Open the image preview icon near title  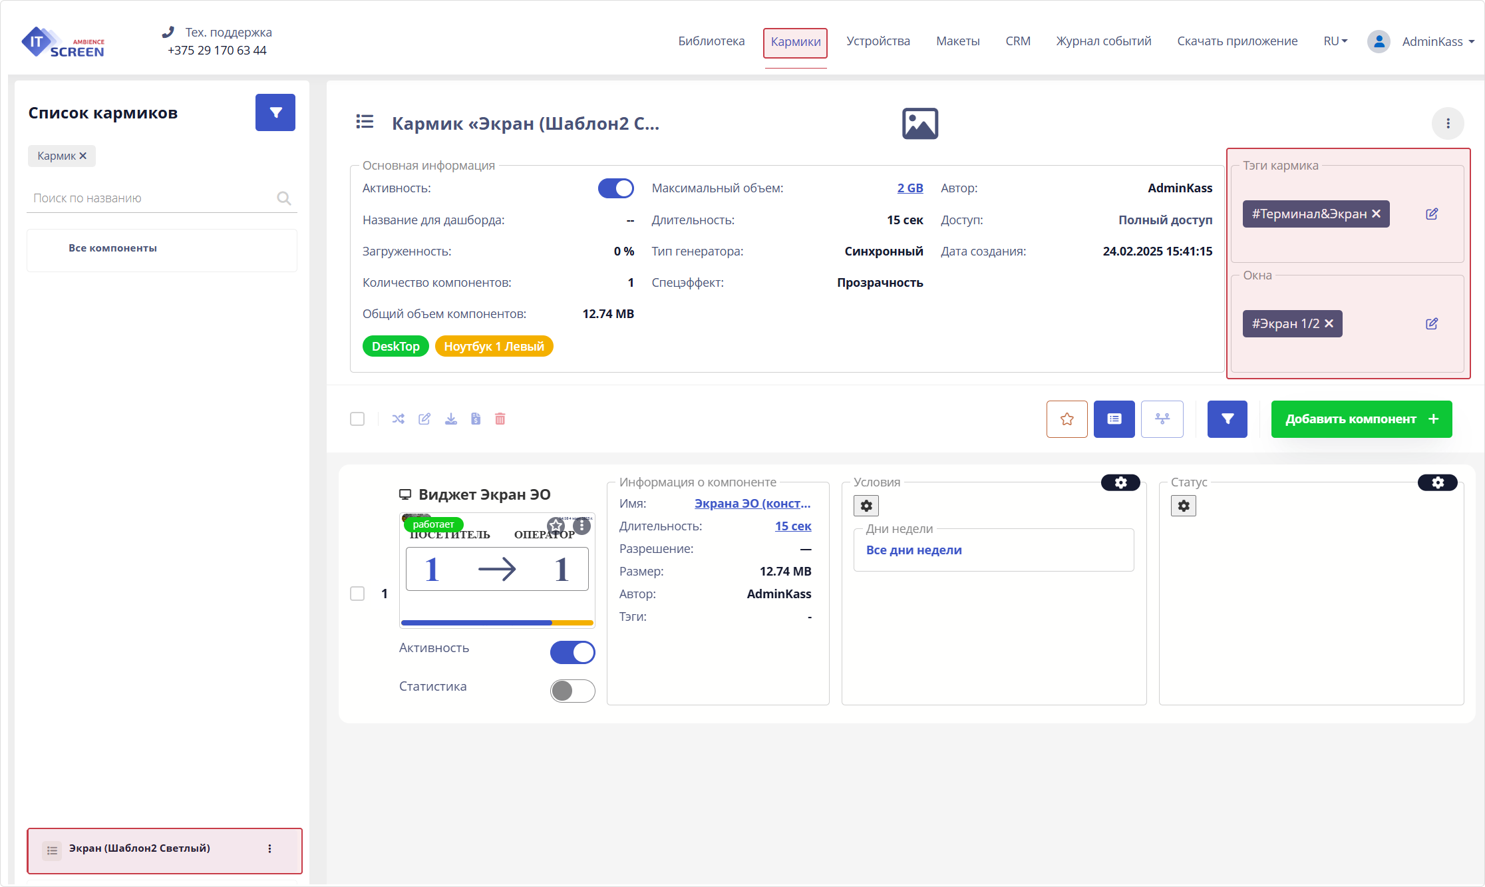[919, 124]
